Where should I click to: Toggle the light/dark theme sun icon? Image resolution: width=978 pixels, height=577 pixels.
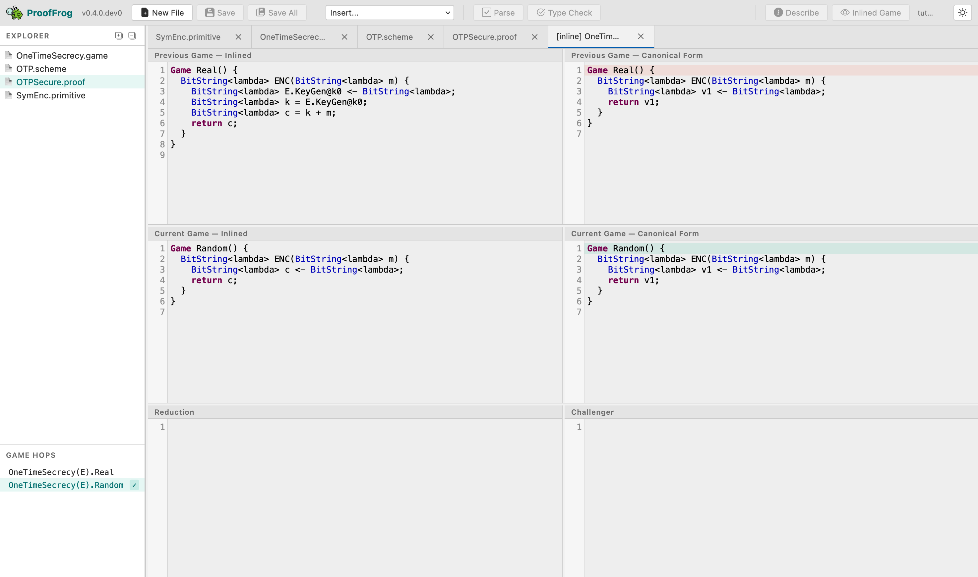click(962, 13)
